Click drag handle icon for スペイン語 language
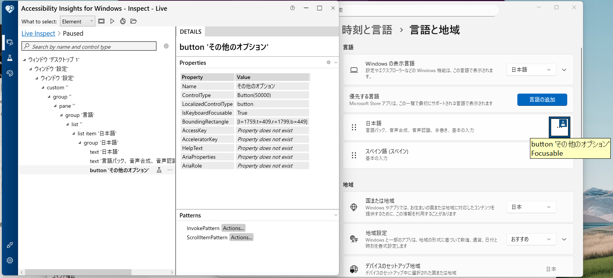The image size is (613, 278). coord(354,155)
